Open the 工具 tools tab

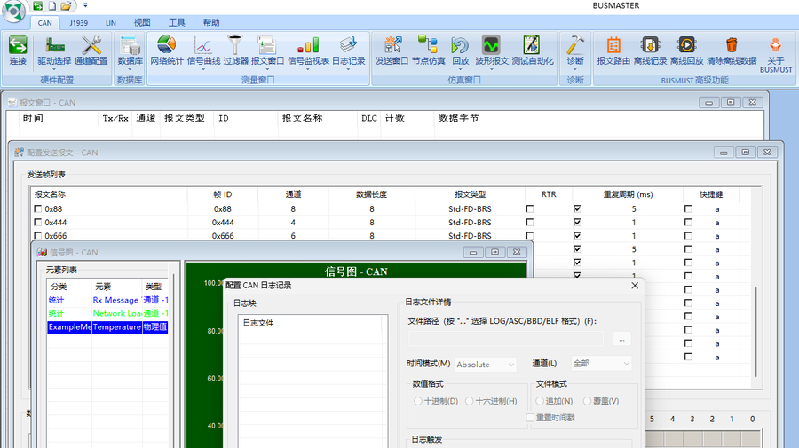click(x=177, y=23)
